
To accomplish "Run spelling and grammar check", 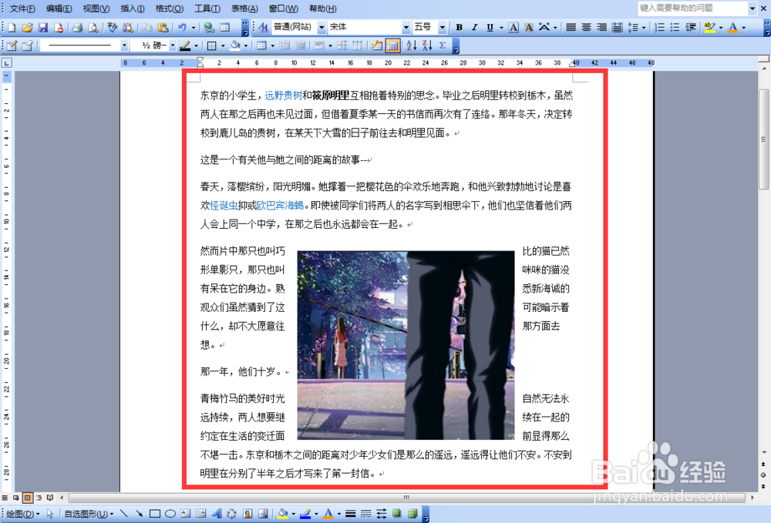I will click(112, 28).
